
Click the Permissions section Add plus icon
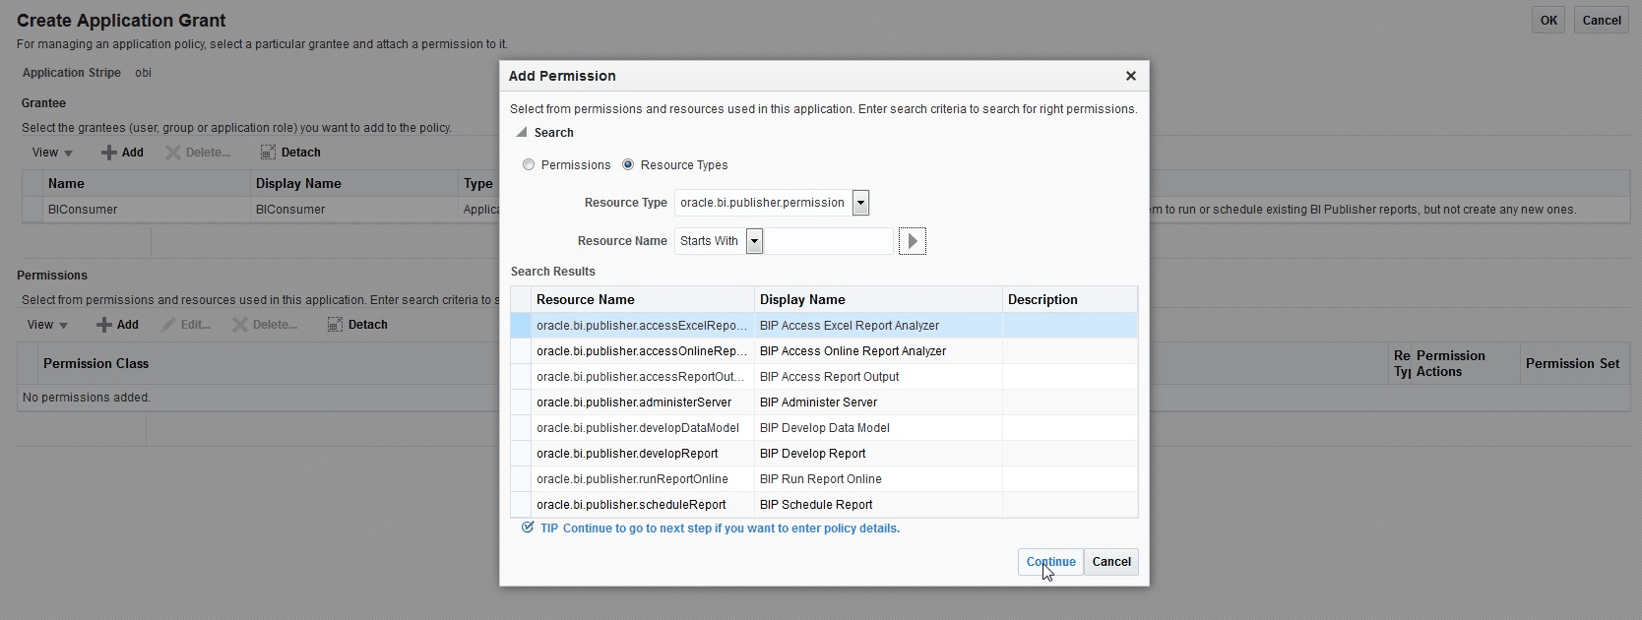(x=103, y=325)
